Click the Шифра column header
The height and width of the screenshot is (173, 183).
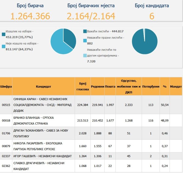point(6,86)
